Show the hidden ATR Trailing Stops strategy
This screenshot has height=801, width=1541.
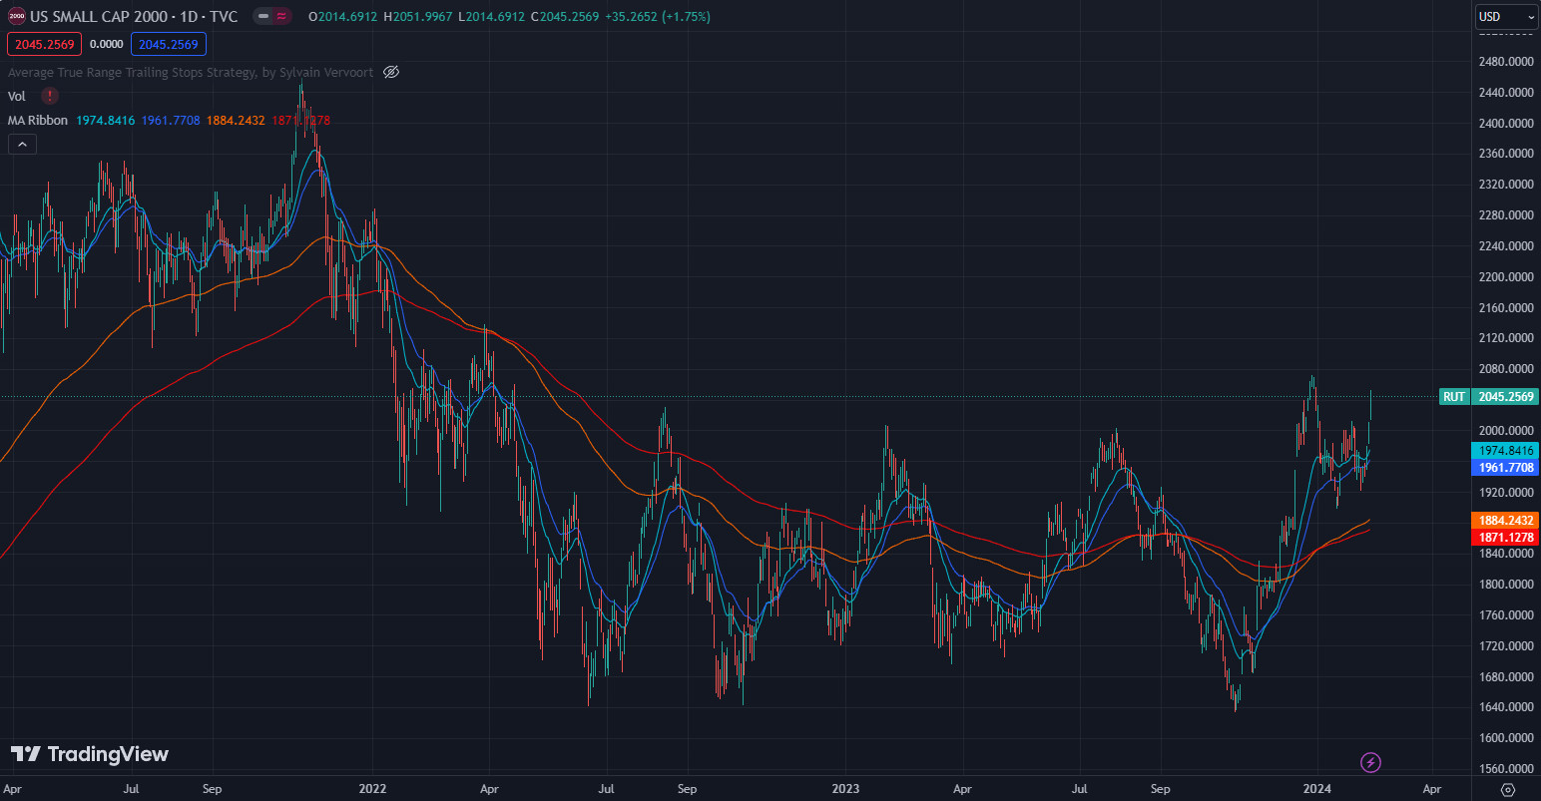click(x=391, y=72)
